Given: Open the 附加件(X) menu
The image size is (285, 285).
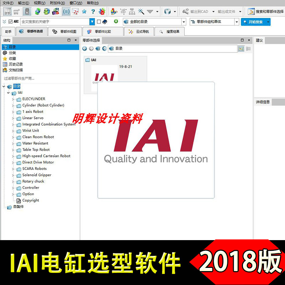Looking at the screenshot, I should (57, 3).
